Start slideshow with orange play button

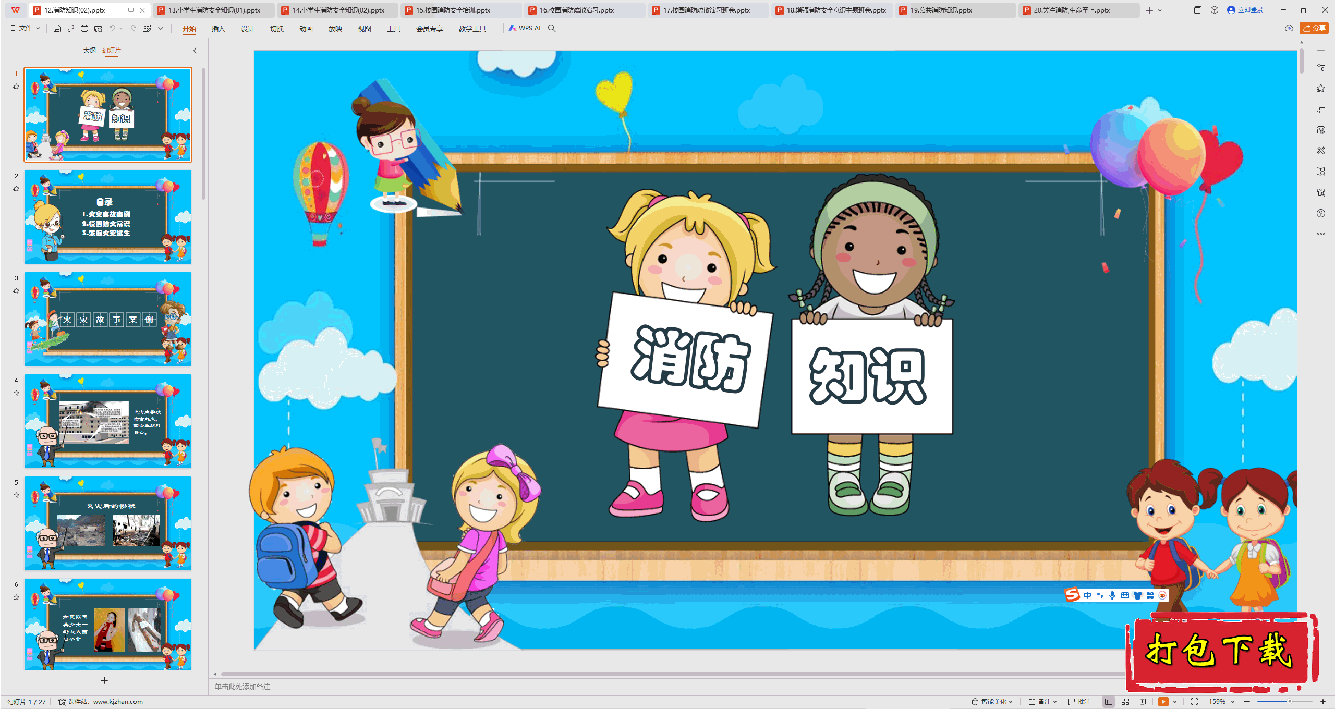tap(1163, 702)
